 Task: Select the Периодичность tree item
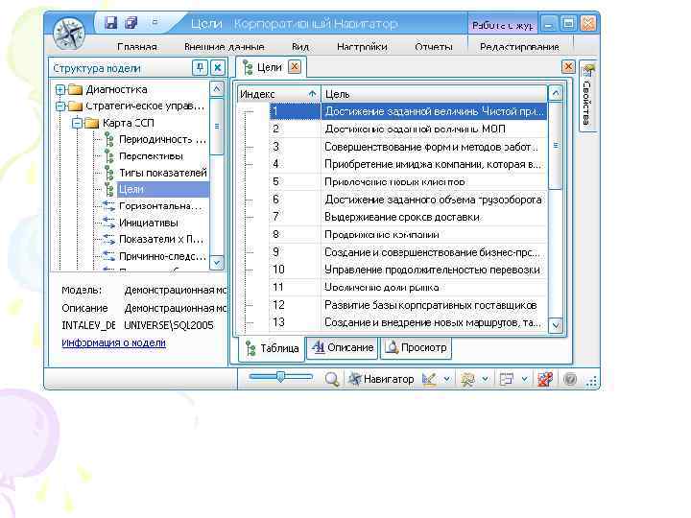click(x=162, y=140)
